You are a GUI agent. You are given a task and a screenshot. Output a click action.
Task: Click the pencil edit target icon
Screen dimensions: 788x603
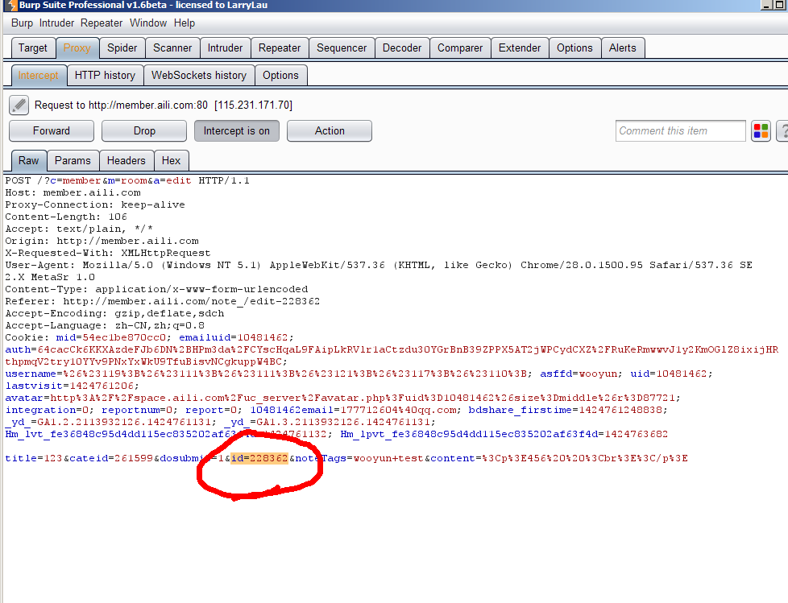[x=19, y=105]
